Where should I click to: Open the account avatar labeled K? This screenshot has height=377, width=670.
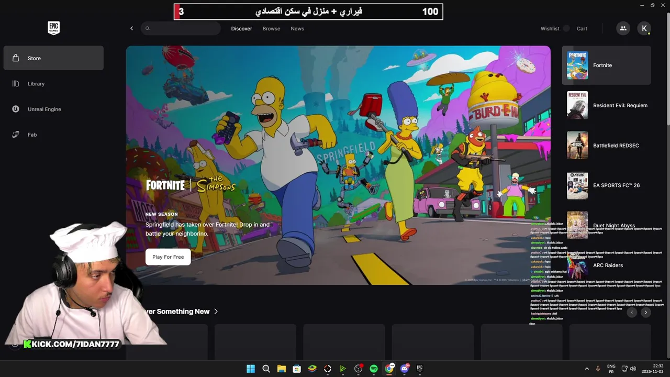[644, 28]
